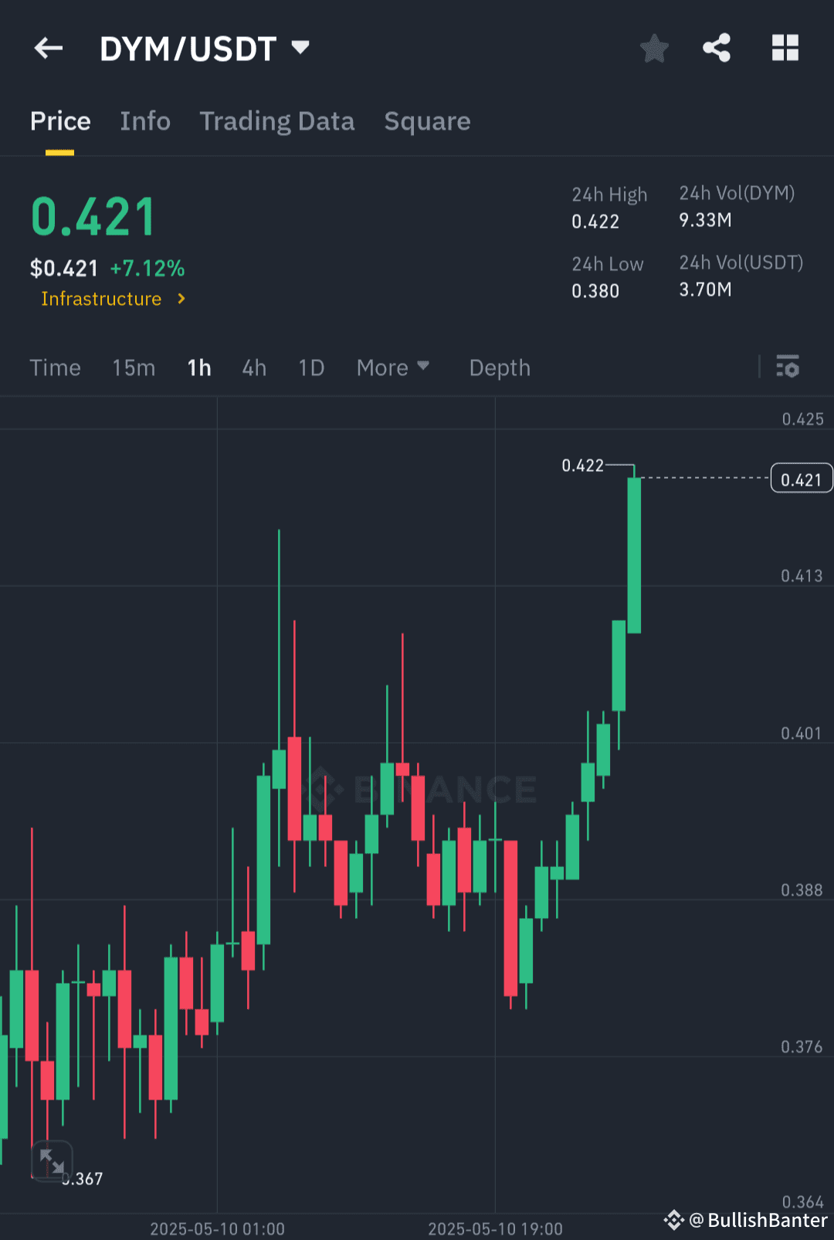834x1240 pixels.
Task: Open the share options icon
Action: click(x=716, y=48)
